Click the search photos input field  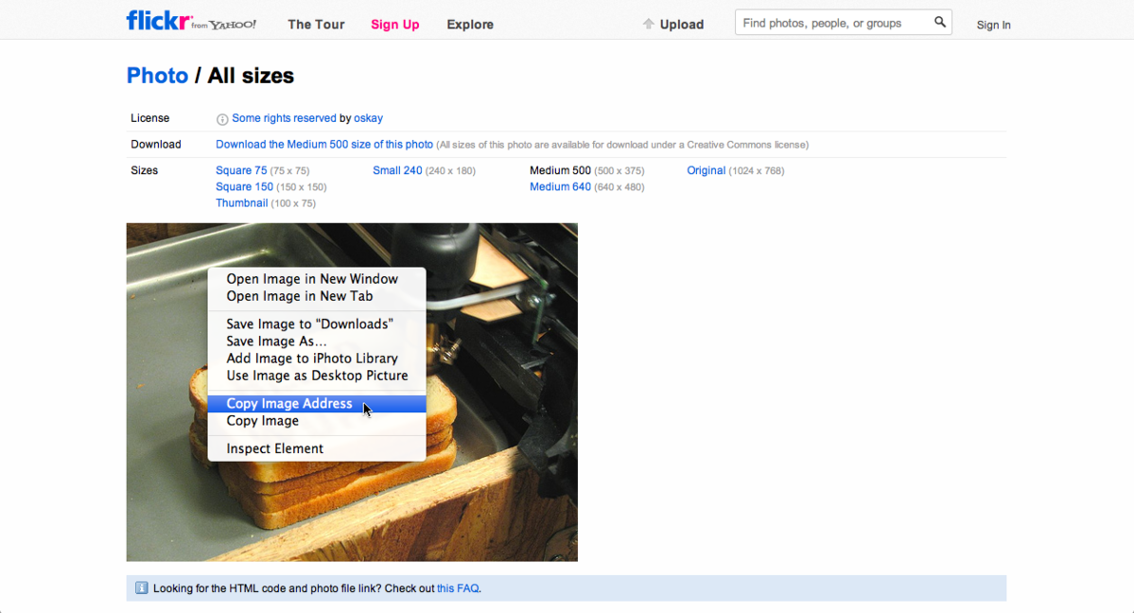[x=832, y=23]
